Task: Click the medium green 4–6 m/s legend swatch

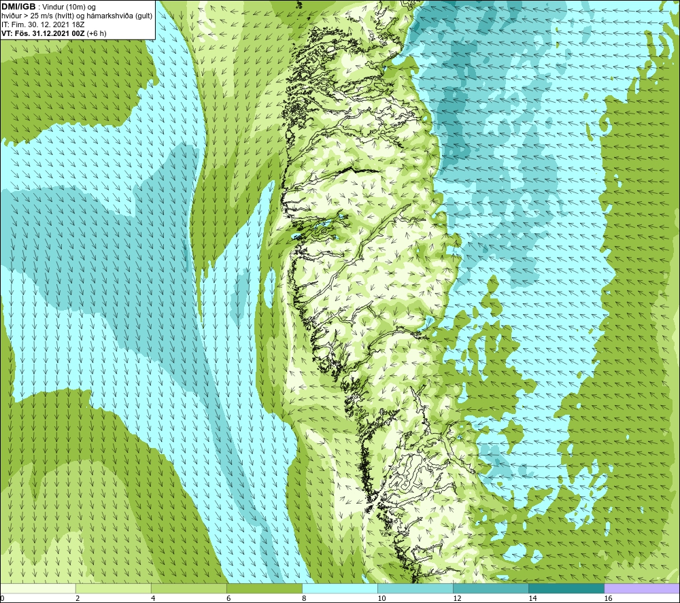Action: coord(188,588)
